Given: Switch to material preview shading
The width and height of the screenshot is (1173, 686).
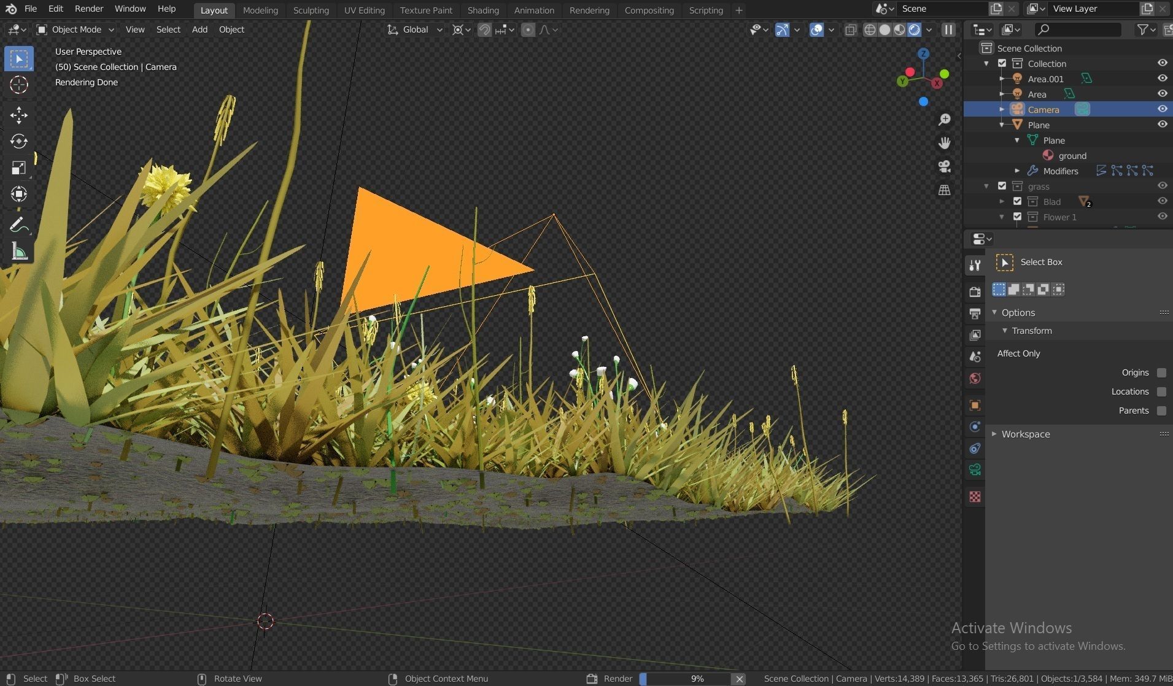Looking at the screenshot, I should tap(899, 29).
